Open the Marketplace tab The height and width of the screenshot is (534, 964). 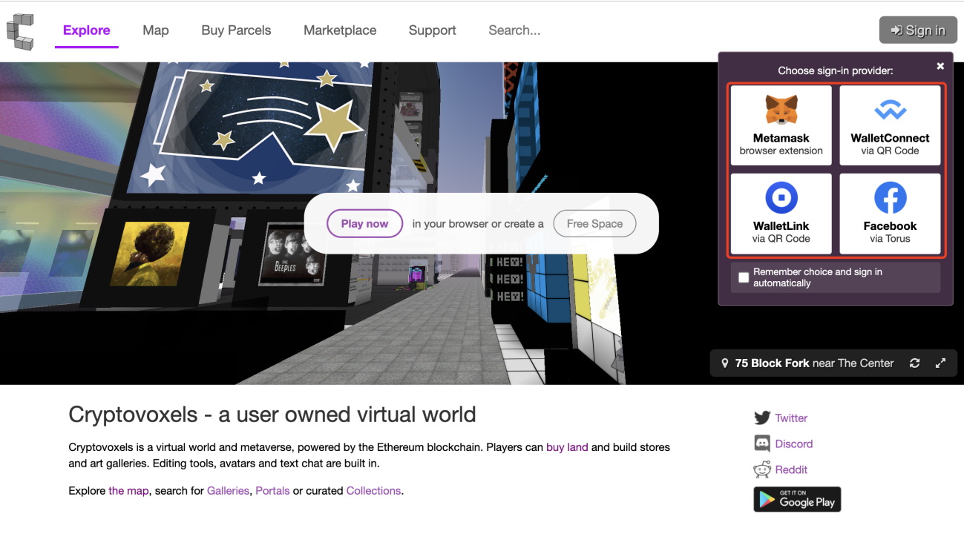[x=340, y=30]
